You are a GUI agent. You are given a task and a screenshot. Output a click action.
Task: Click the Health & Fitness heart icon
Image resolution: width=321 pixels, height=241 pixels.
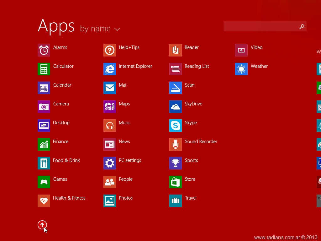pos(44,201)
